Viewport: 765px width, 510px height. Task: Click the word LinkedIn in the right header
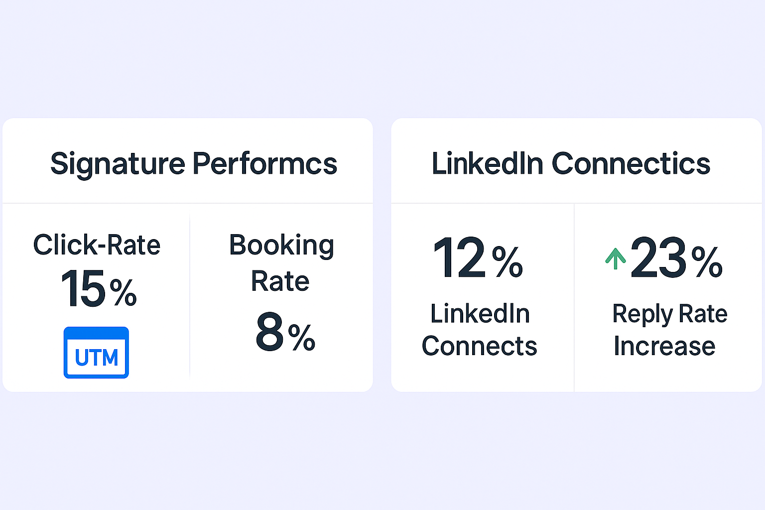(x=487, y=163)
